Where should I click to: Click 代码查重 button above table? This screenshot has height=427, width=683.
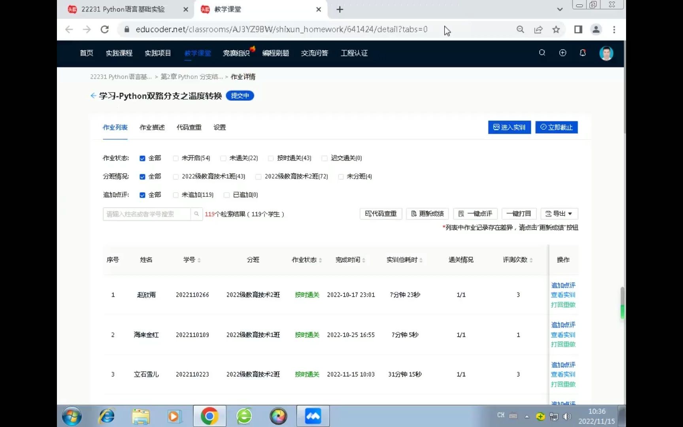(x=381, y=214)
